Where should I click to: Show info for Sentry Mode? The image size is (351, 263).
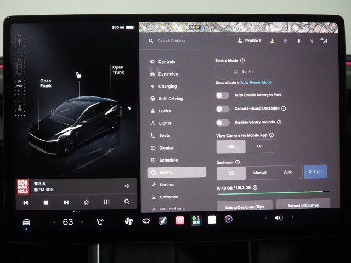point(242,60)
